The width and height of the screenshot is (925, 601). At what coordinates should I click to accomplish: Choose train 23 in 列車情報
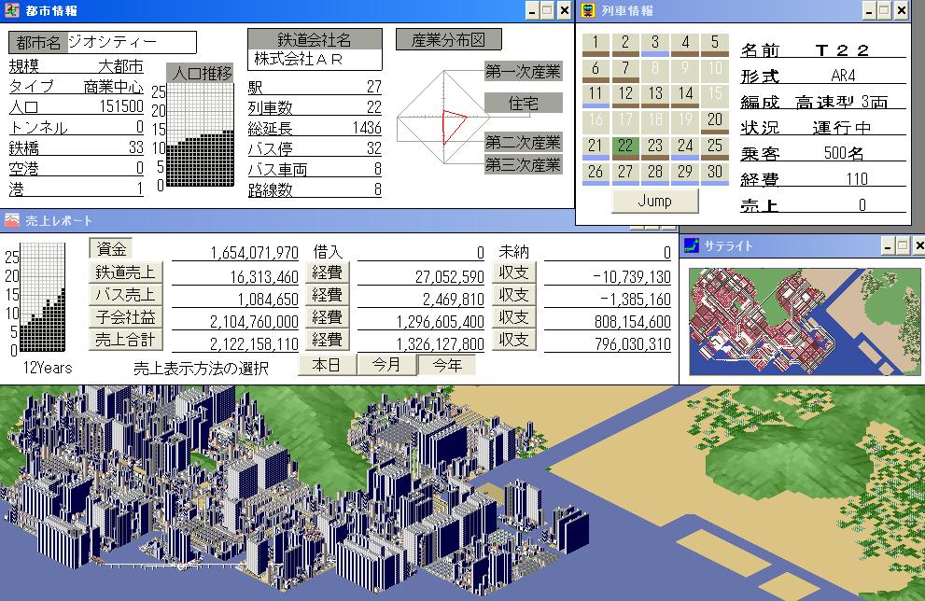click(x=655, y=147)
